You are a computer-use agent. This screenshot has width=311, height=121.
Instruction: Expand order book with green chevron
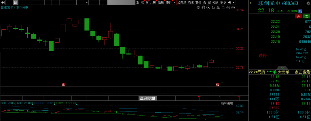pyautogui.click(x=282, y=68)
